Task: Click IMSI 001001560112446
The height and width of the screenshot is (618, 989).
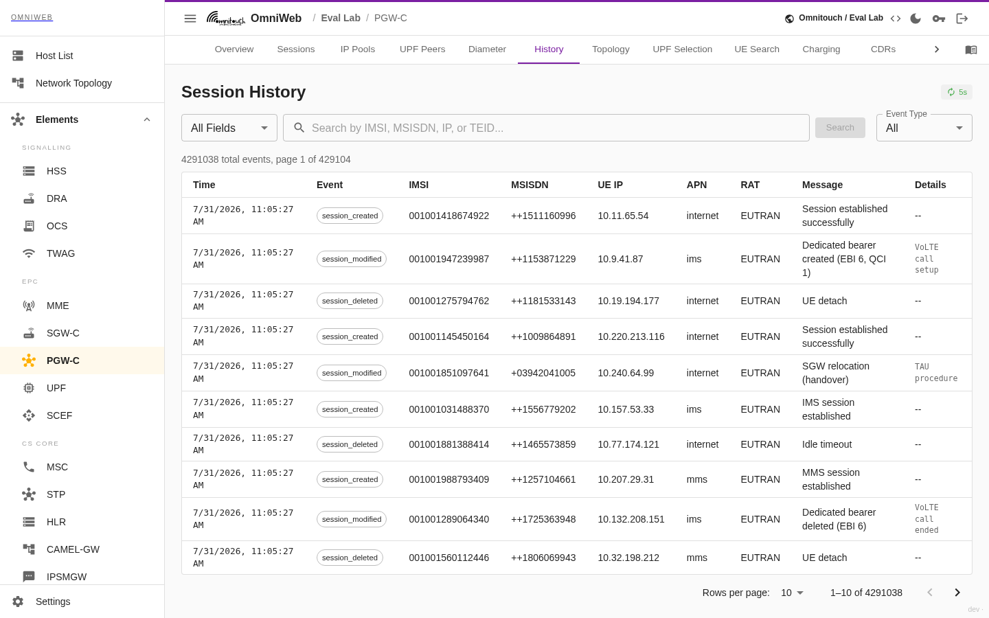Action: pos(449,558)
